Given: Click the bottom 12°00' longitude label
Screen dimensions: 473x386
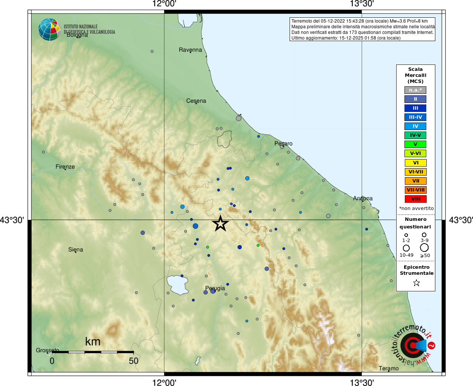Looking at the screenshot, I should (x=164, y=382).
